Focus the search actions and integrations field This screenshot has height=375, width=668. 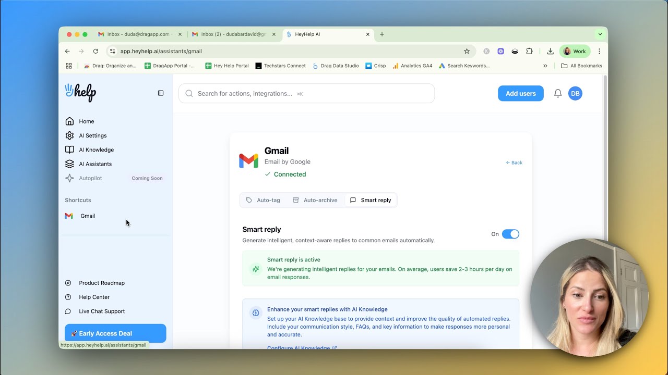tap(306, 93)
